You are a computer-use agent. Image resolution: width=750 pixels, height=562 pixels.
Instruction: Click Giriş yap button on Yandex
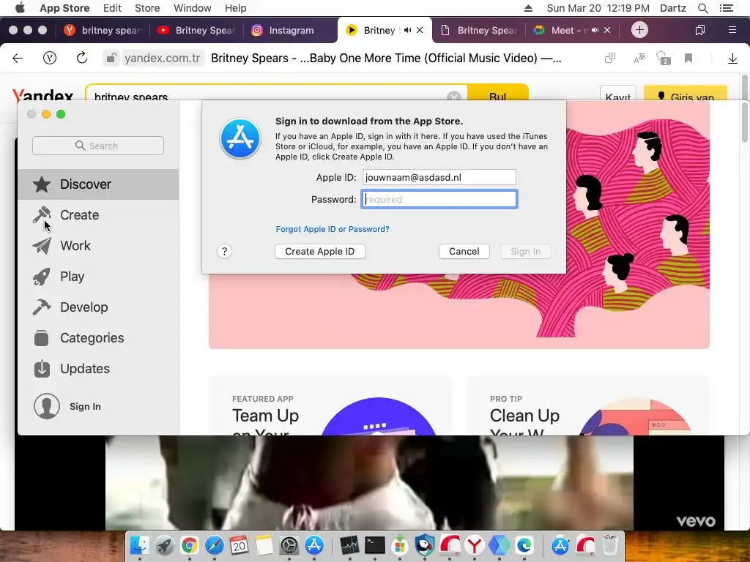[686, 94]
